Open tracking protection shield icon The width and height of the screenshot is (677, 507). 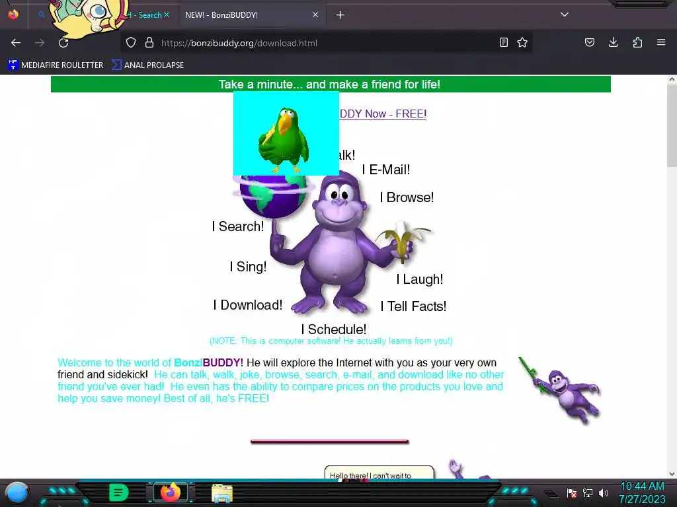pyautogui.click(x=131, y=43)
